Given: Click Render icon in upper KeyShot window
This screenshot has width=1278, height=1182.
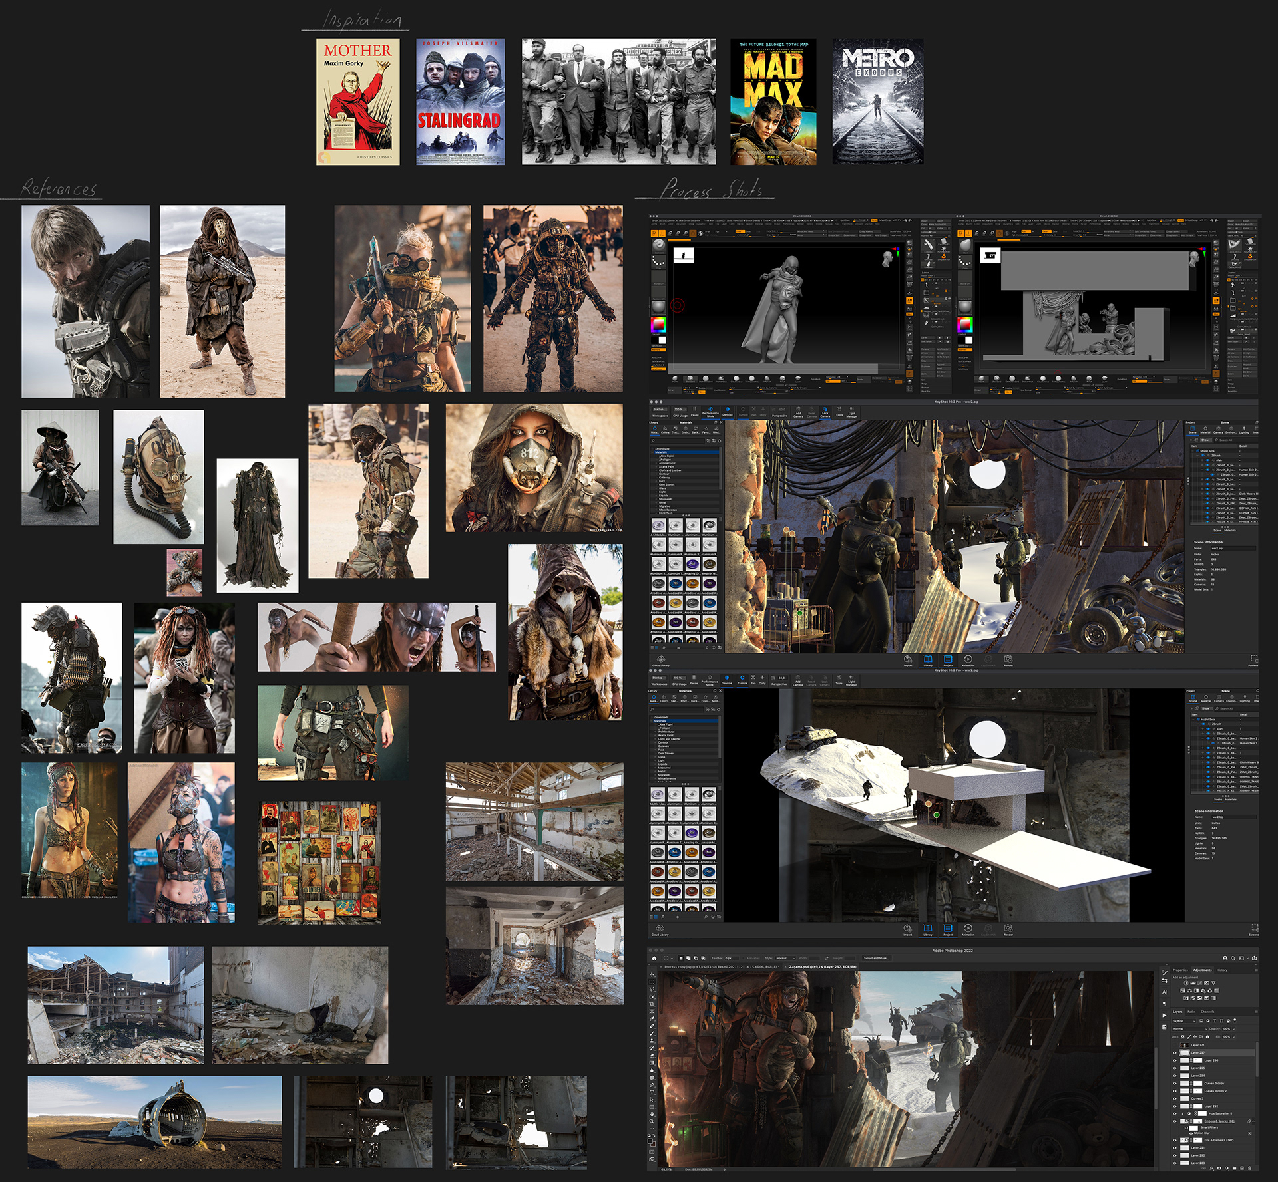Looking at the screenshot, I should [1008, 659].
